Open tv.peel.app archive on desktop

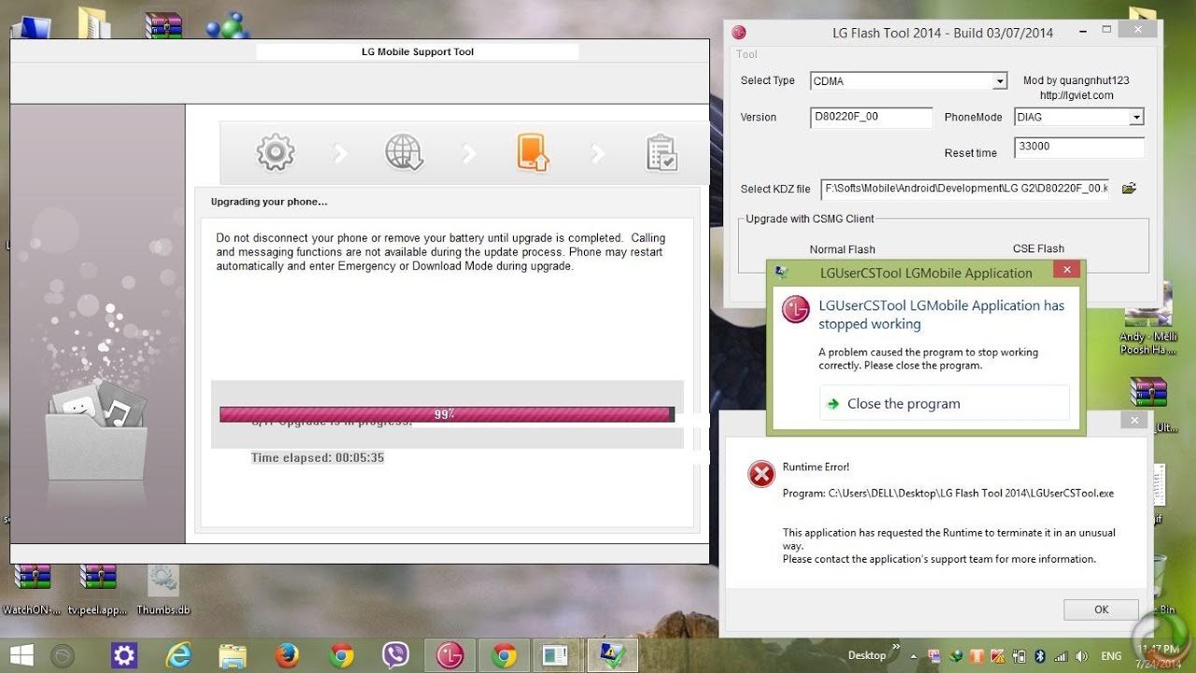tap(97, 590)
